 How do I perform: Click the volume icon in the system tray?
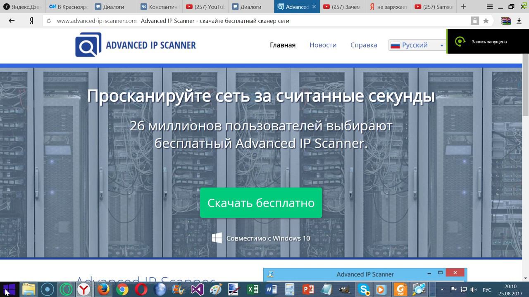tap(474, 290)
